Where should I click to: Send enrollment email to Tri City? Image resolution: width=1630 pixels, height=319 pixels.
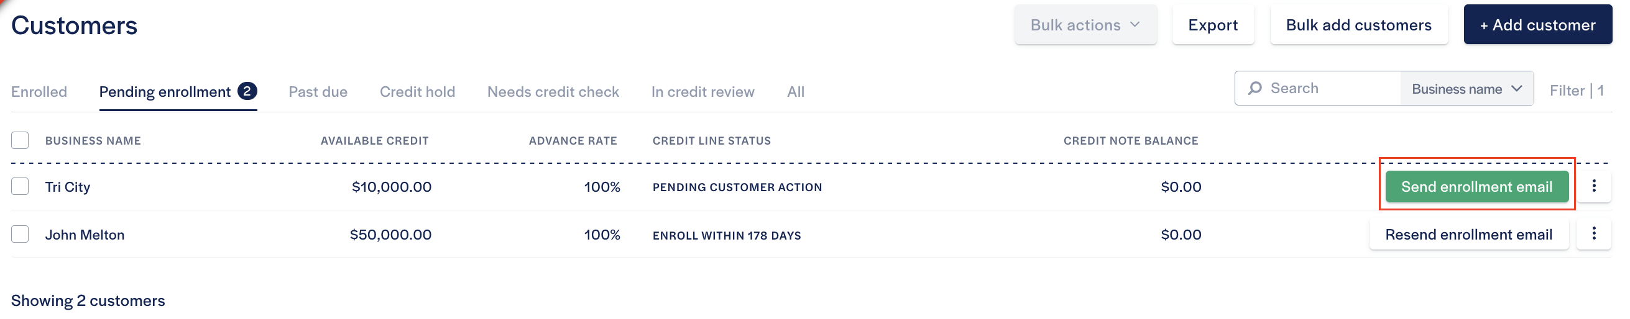[x=1476, y=186]
